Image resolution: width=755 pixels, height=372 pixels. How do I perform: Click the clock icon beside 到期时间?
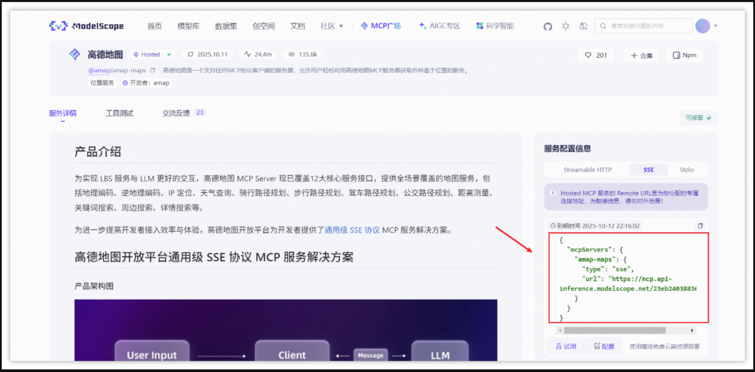(553, 226)
